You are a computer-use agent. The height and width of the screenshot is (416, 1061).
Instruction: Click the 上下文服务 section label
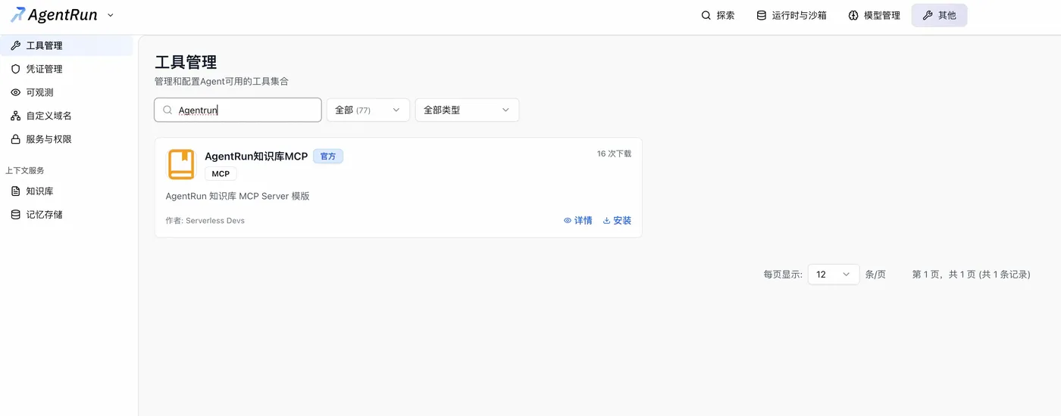pos(25,171)
